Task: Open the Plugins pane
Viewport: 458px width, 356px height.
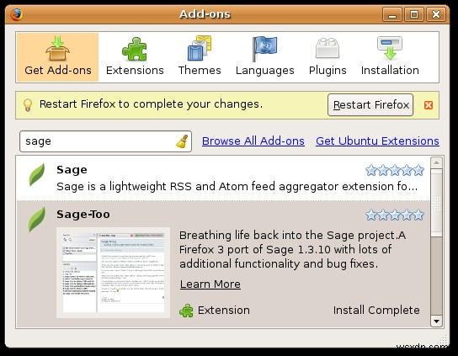Action: 328,57
